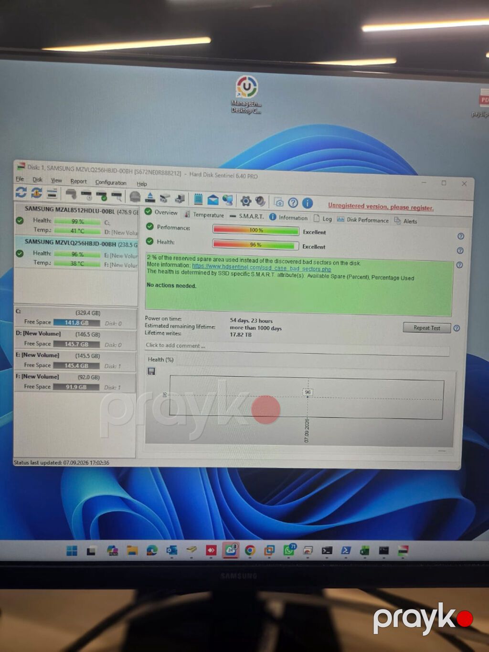489x652 pixels.
Task: Open the ManageEngine Desktop Central desktop shortcut
Action: (246, 95)
